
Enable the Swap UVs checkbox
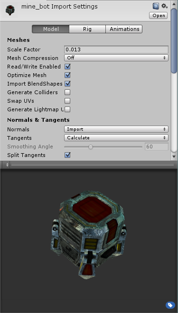[67, 101]
